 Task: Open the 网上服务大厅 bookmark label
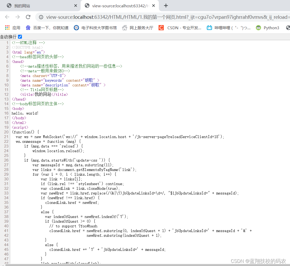coord(141,28)
